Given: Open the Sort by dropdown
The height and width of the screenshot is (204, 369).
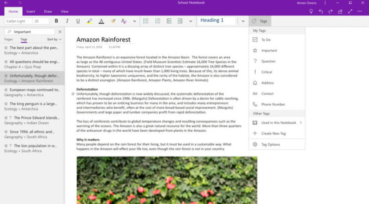Looking at the screenshot, I should pyautogui.click(x=54, y=39).
